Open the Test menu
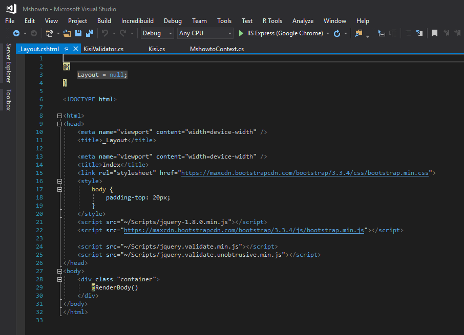 click(247, 21)
